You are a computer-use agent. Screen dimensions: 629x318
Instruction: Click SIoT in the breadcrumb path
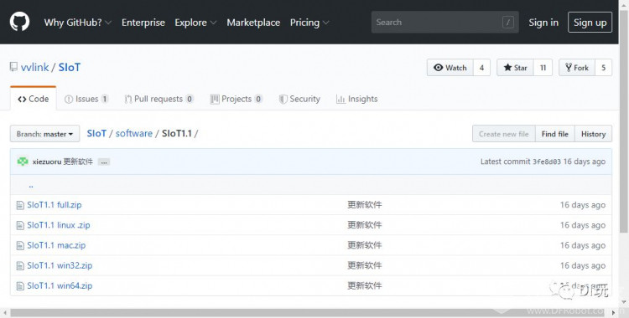coord(96,133)
